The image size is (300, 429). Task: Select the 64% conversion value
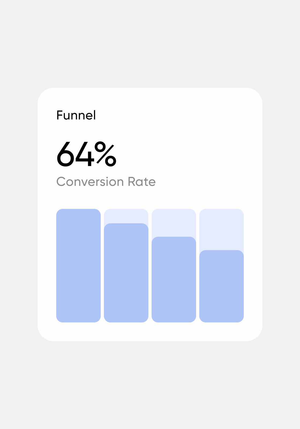(86, 155)
